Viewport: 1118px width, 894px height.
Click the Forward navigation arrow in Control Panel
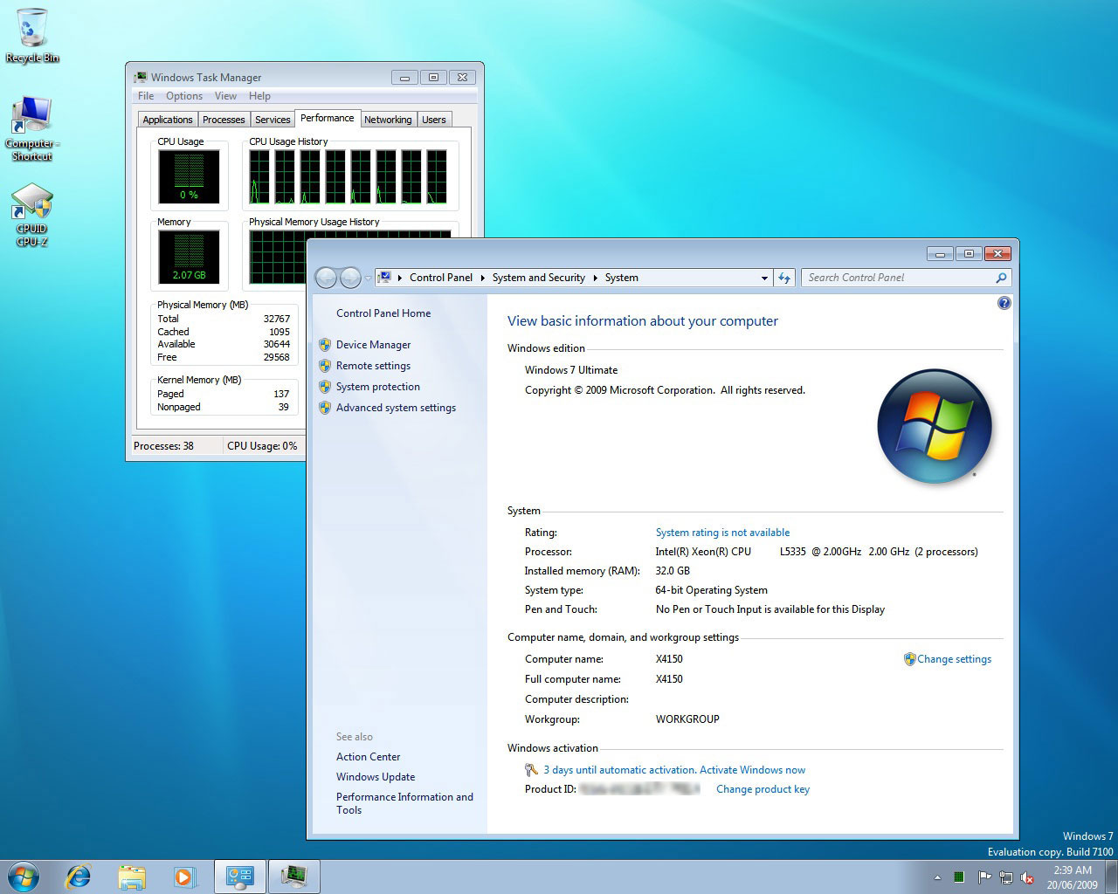(350, 278)
